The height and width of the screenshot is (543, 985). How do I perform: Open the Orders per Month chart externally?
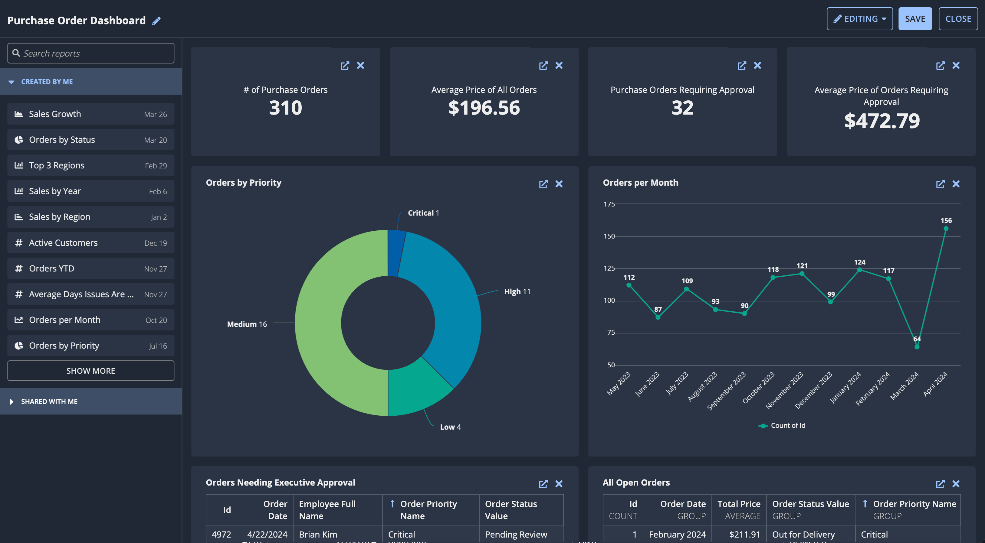(940, 184)
